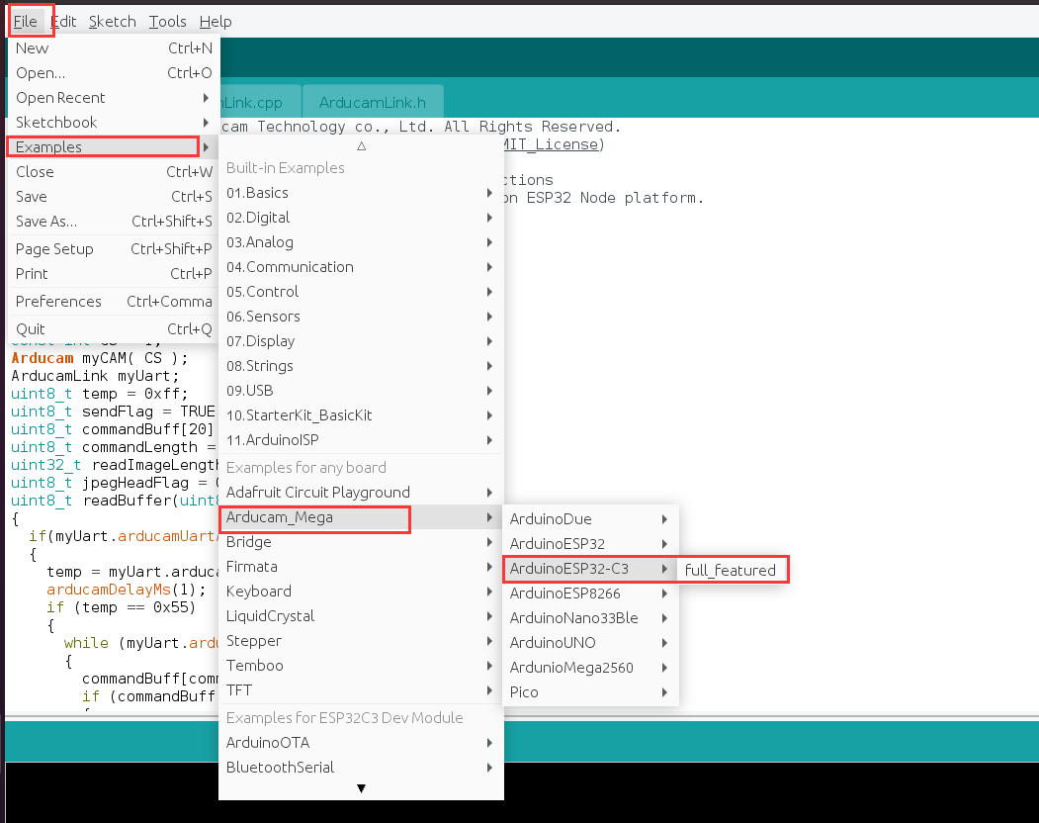
Task: Select ArduinoESP32-C3 submenu
Action: click(590, 569)
